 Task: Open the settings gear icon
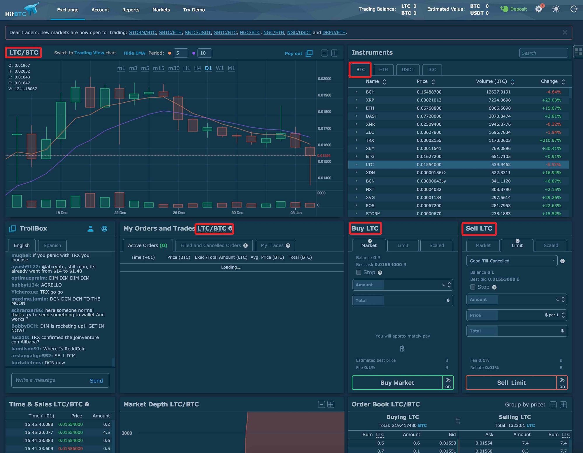(539, 9)
